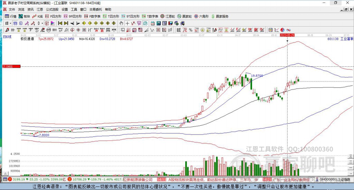354x190 pixels.
Task: Click the 极反通道 indicator label
Action: point(27,39)
